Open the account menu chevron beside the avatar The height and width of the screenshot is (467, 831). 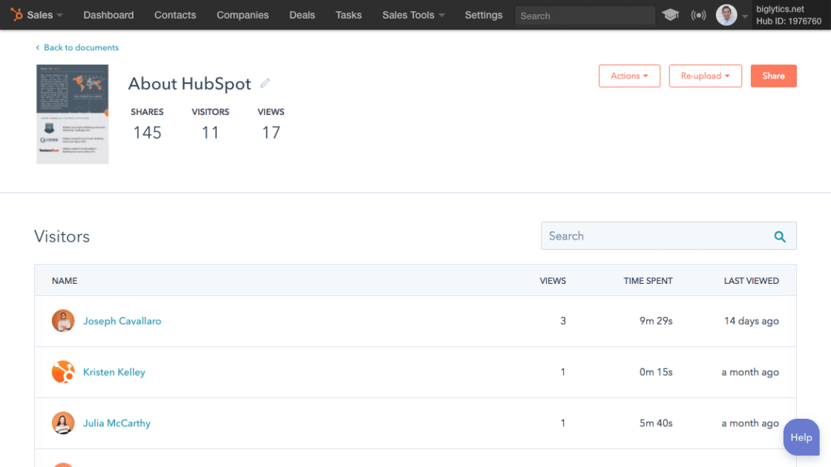[745, 15]
